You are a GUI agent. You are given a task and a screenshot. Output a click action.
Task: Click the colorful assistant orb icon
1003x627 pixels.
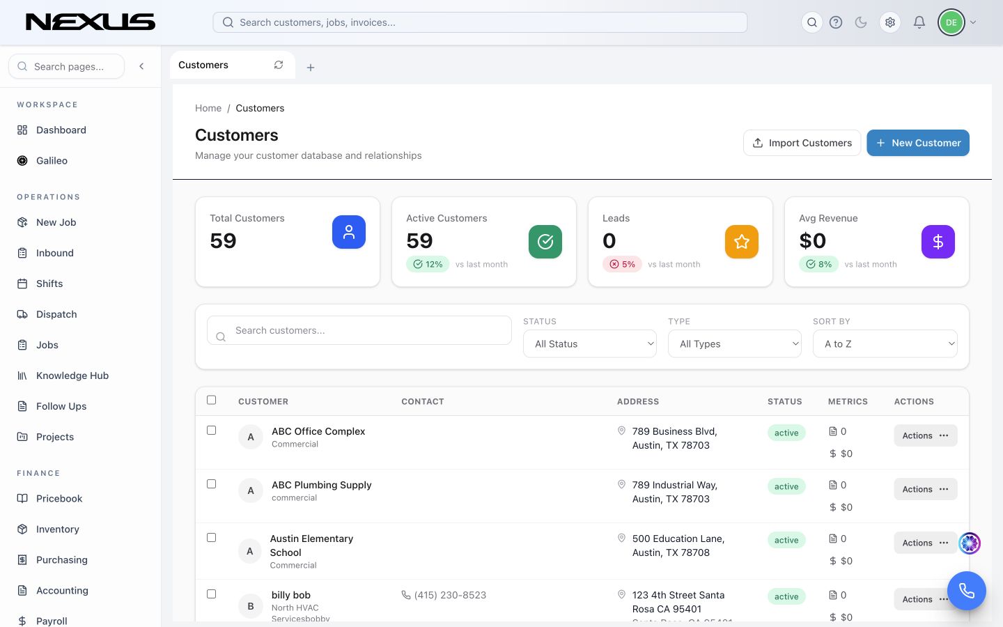click(970, 543)
